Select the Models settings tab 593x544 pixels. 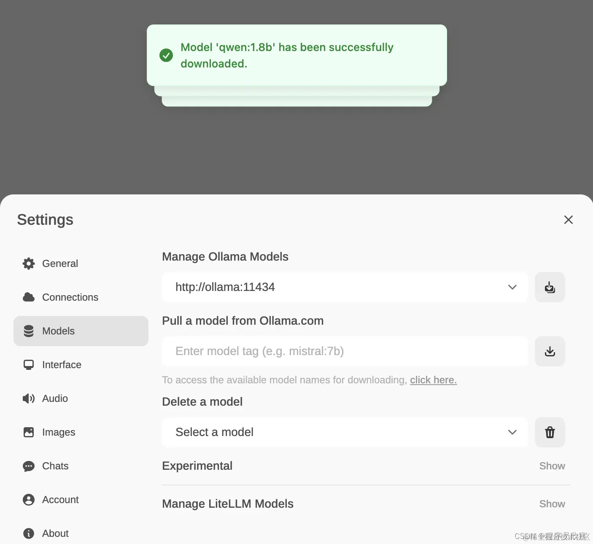coord(81,331)
